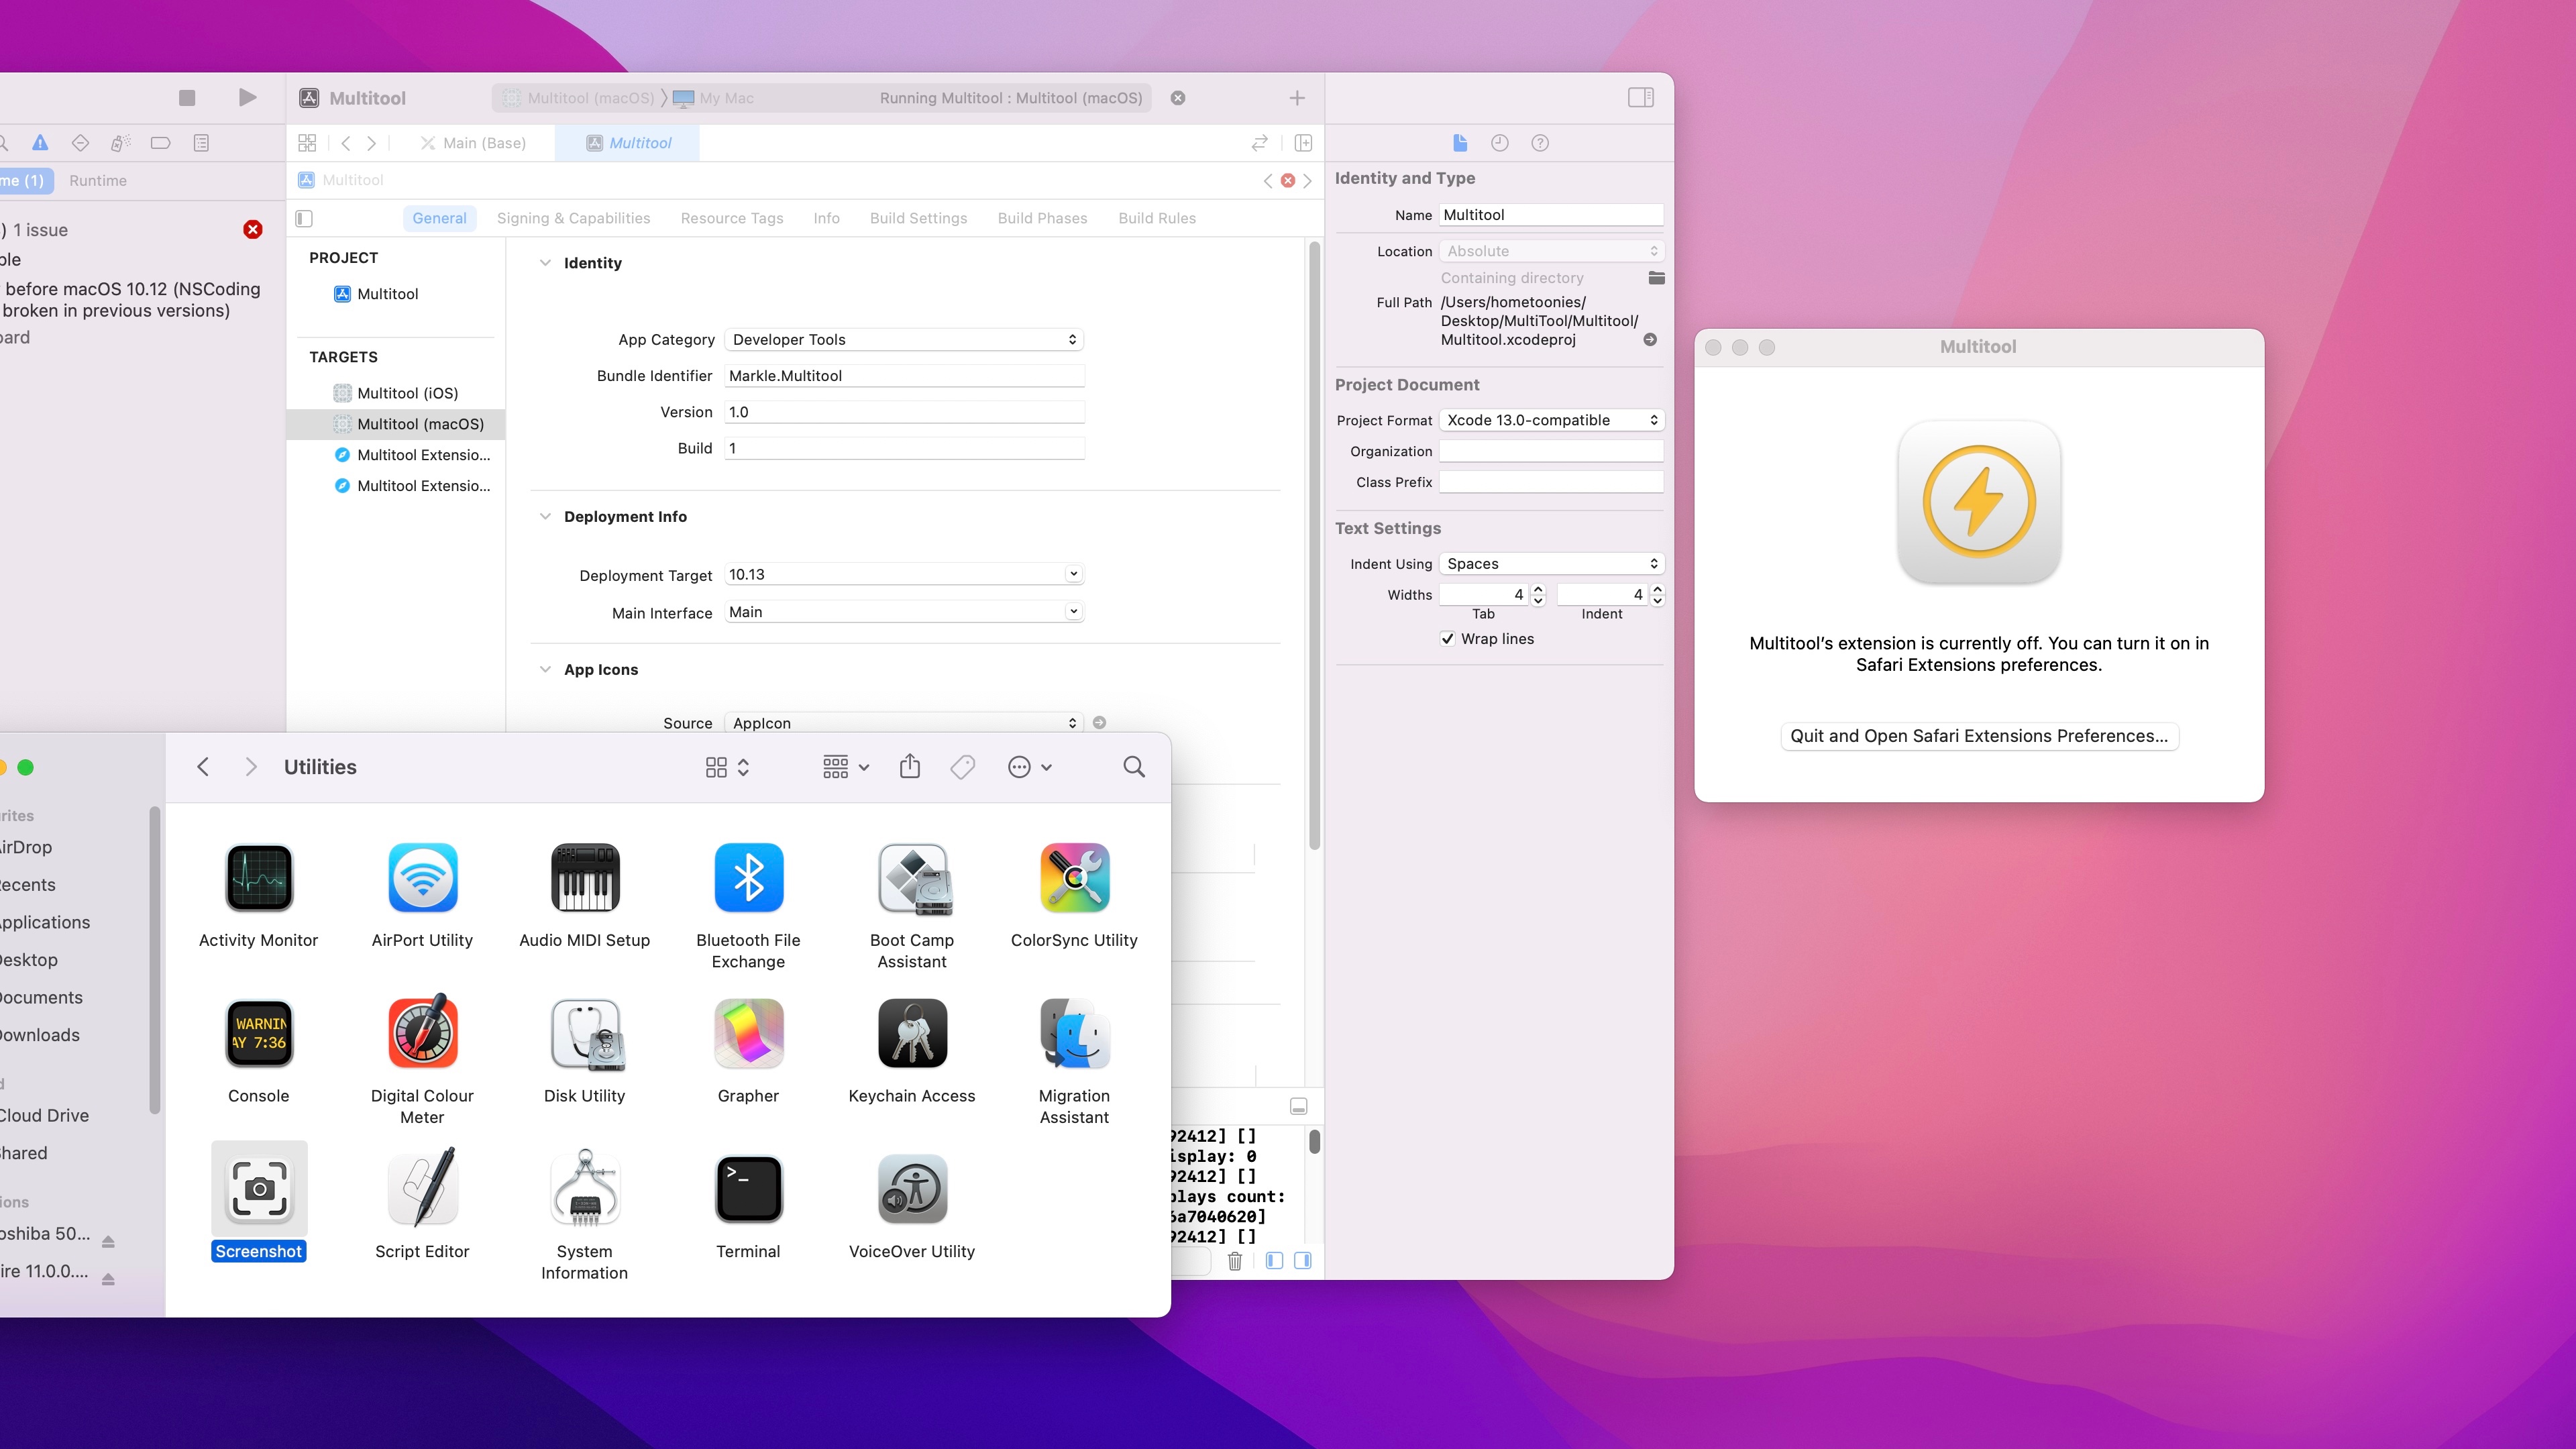
Task: Launch Keychain Access icon
Action: (x=911, y=1035)
